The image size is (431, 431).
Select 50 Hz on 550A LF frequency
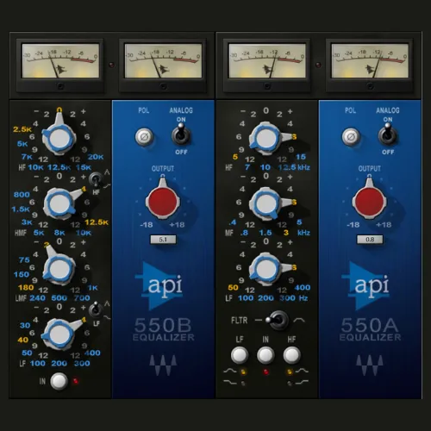[233, 287]
